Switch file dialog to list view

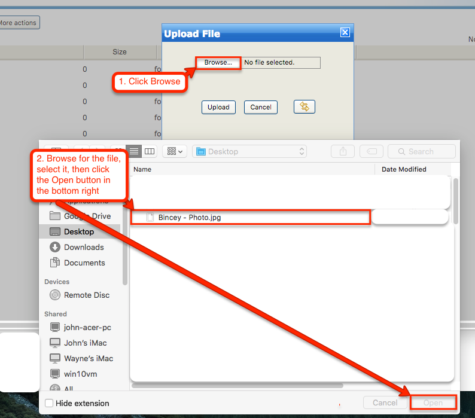[x=135, y=151]
